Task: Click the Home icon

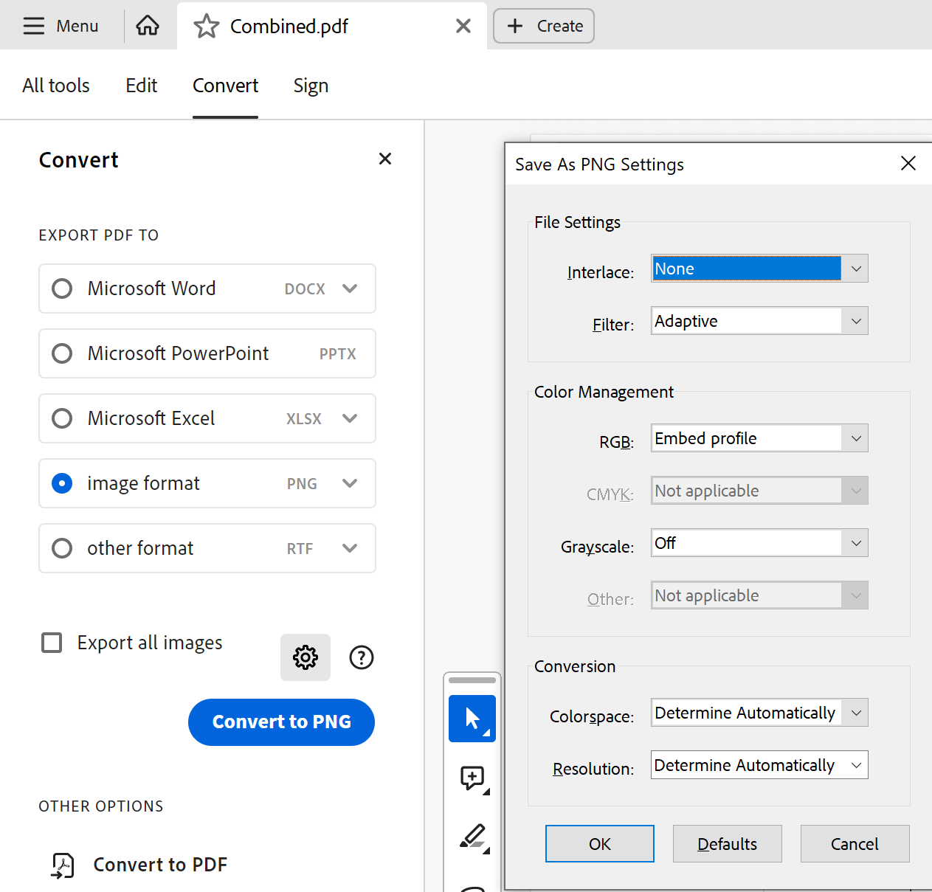Action: [148, 26]
